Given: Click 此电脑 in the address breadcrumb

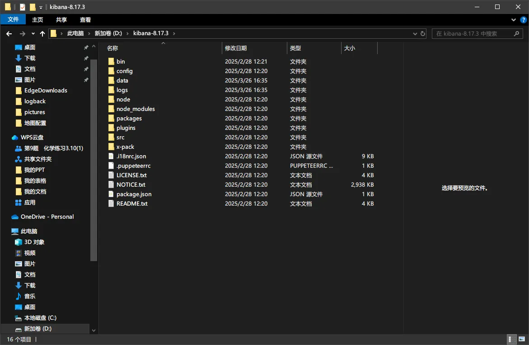Looking at the screenshot, I should (x=75, y=33).
